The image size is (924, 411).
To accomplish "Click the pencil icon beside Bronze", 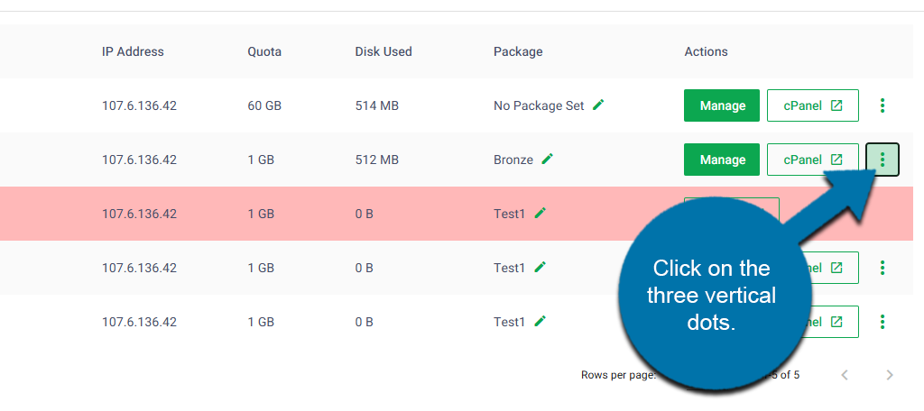I will tap(548, 159).
